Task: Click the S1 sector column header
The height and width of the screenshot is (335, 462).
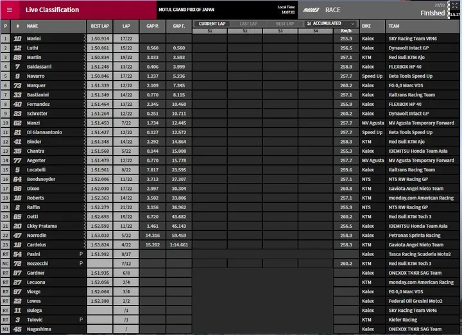Action: click(x=210, y=31)
